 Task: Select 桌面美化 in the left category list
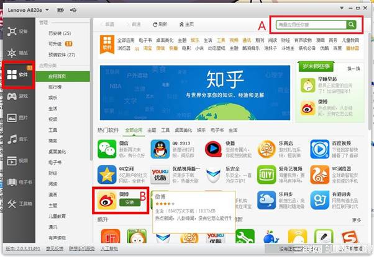click(x=57, y=152)
